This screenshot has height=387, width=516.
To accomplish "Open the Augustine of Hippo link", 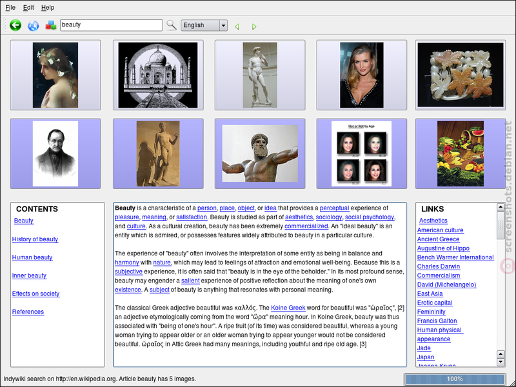I will [443, 248].
